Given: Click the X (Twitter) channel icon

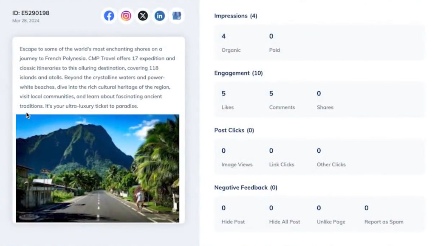Looking at the screenshot, I should tap(142, 15).
